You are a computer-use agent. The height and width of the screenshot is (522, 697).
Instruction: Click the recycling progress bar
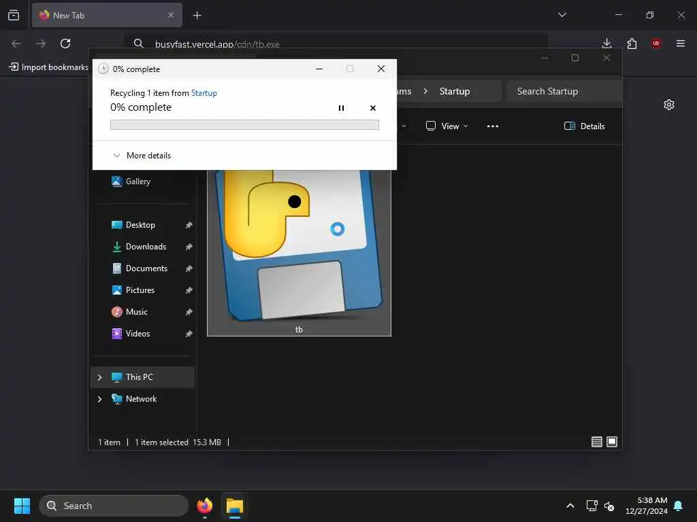(x=244, y=125)
